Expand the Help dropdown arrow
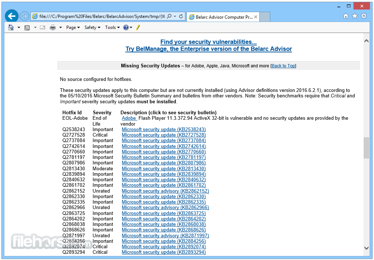Screen dimensions: 374x260 pos(131,27)
